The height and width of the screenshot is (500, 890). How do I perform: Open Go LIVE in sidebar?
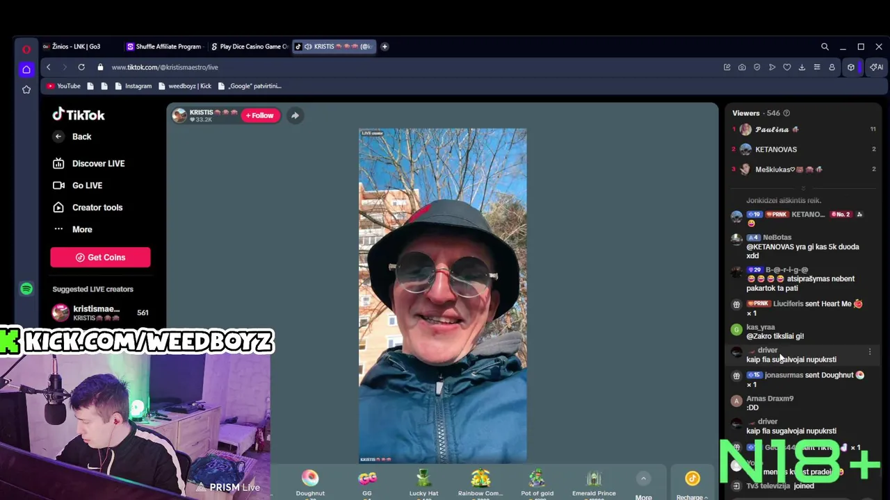[87, 185]
